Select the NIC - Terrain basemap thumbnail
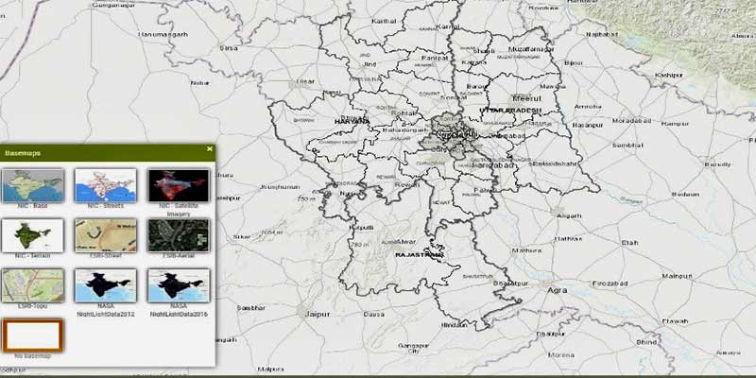Viewport: 756px width, 378px height. (33, 234)
